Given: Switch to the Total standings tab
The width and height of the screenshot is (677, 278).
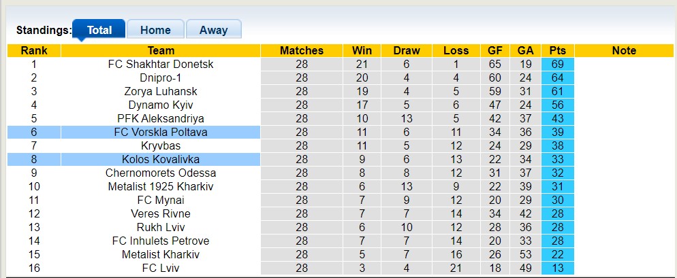Looking at the screenshot, I should coord(99,30).
